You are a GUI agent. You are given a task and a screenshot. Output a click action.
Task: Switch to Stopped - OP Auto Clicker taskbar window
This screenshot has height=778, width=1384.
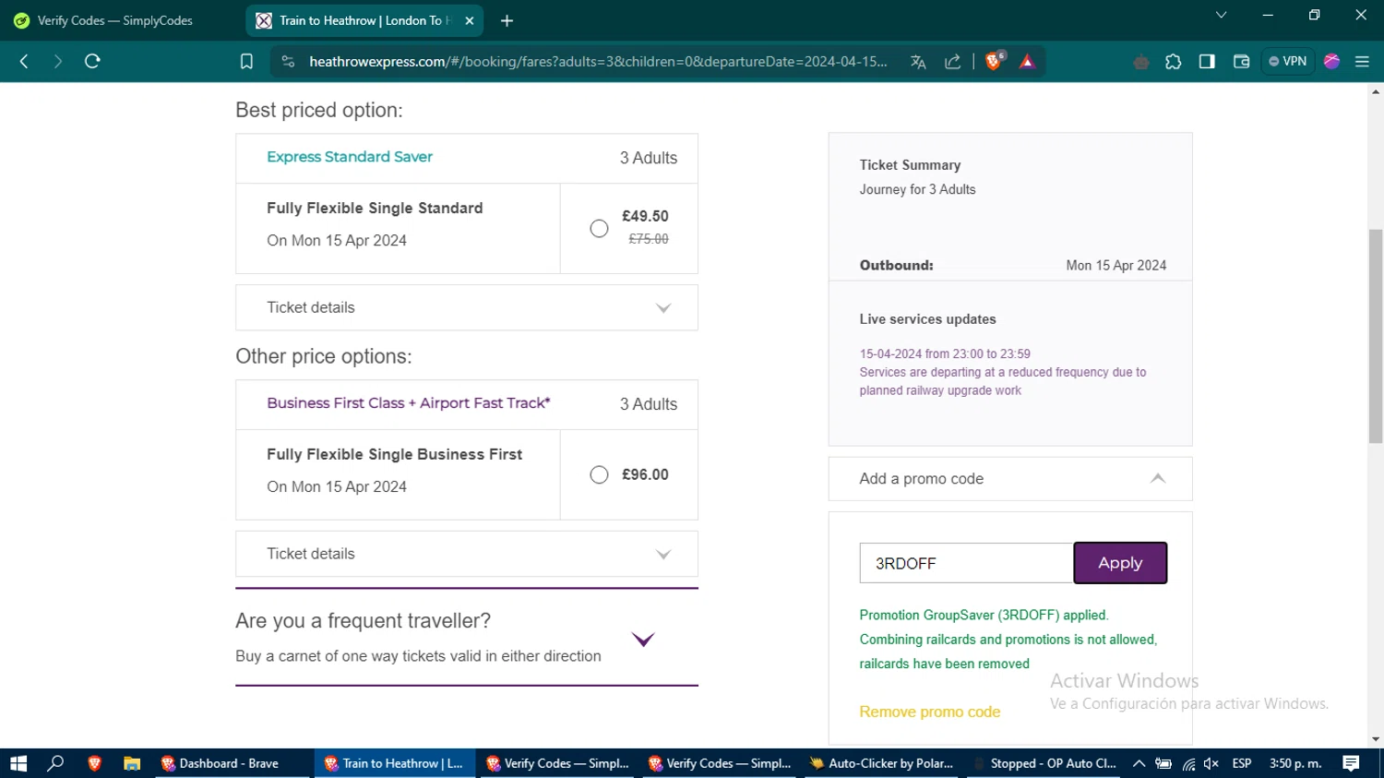1046,763
